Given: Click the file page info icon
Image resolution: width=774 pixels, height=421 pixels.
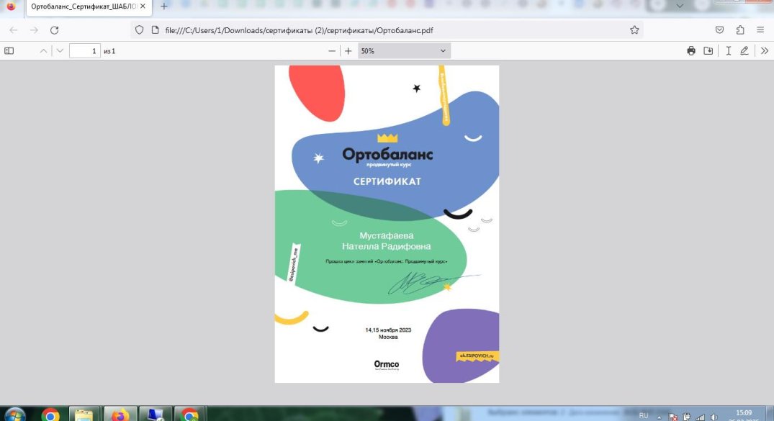Looking at the screenshot, I should click(155, 30).
